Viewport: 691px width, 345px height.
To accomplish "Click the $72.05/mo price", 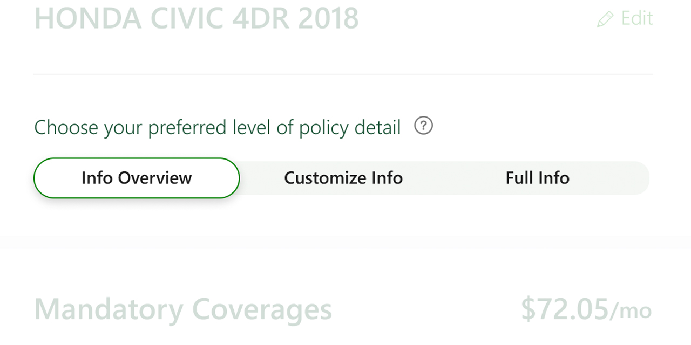I will 586,309.
